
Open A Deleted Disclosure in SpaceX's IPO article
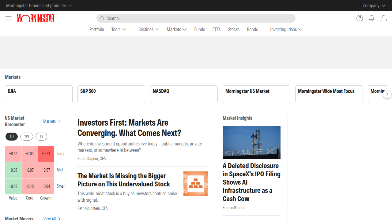(x=251, y=182)
